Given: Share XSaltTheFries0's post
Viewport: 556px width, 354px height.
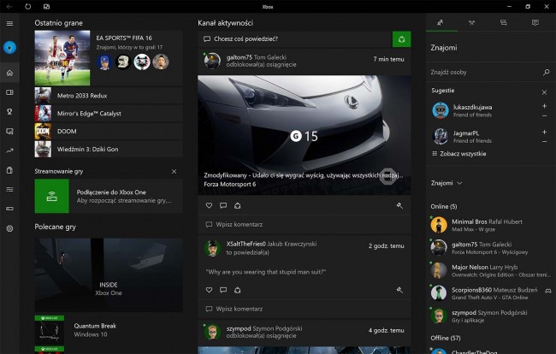Looking at the screenshot, I should pos(238,290).
